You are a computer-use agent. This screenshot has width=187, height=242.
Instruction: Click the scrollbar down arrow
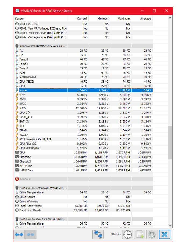[x=170, y=225]
